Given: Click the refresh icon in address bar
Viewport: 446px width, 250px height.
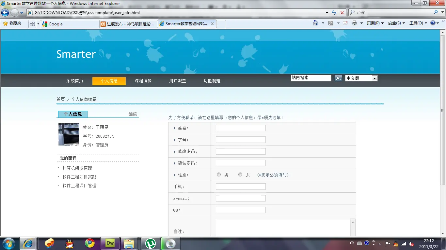Looking at the screenshot, I should click(x=334, y=13).
